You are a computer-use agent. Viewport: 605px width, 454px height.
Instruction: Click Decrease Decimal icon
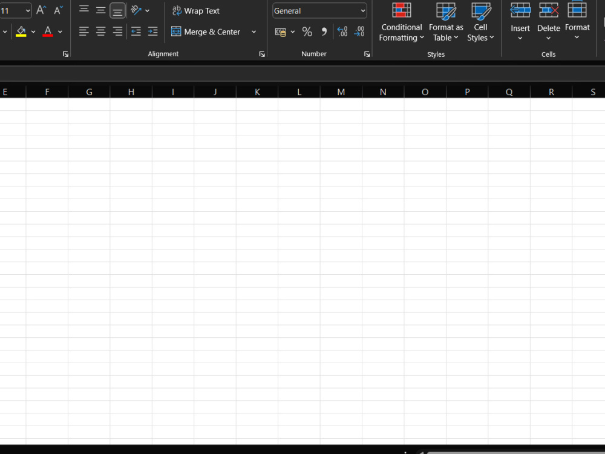point(359,31)
